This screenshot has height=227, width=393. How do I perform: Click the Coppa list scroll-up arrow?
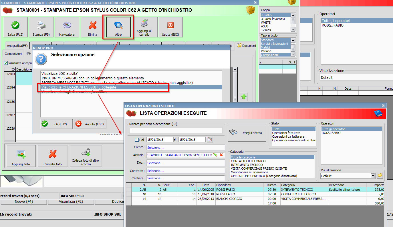click(x=293, y=15)
